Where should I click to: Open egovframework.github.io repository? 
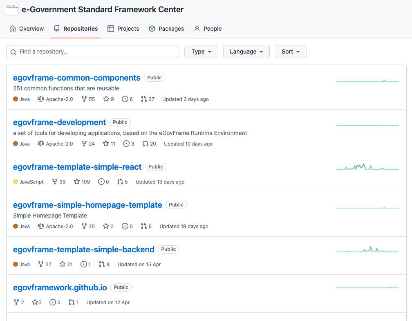coord(60,287)
